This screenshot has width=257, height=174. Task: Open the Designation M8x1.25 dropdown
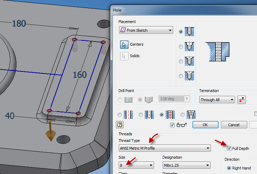tap(186, 165)
